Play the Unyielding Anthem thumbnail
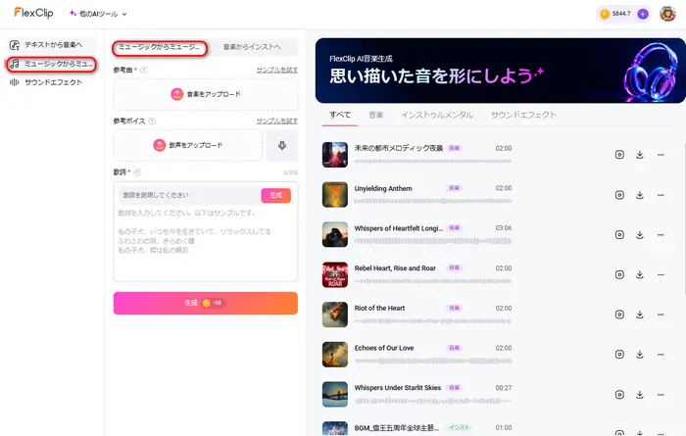The image size is (686, 436). click(335, 195)
